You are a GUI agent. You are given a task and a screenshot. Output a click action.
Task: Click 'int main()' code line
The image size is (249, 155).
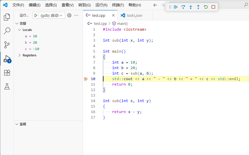point(114,51)
